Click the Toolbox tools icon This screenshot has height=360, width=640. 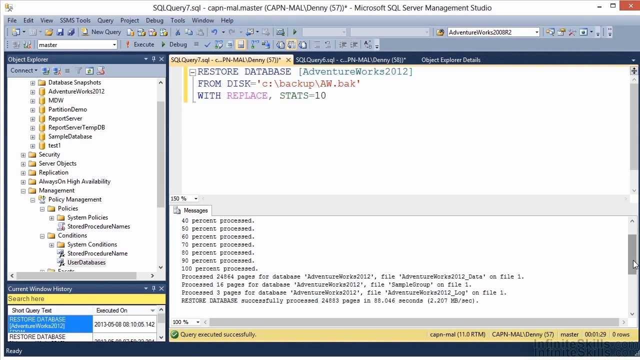[572, 32]
